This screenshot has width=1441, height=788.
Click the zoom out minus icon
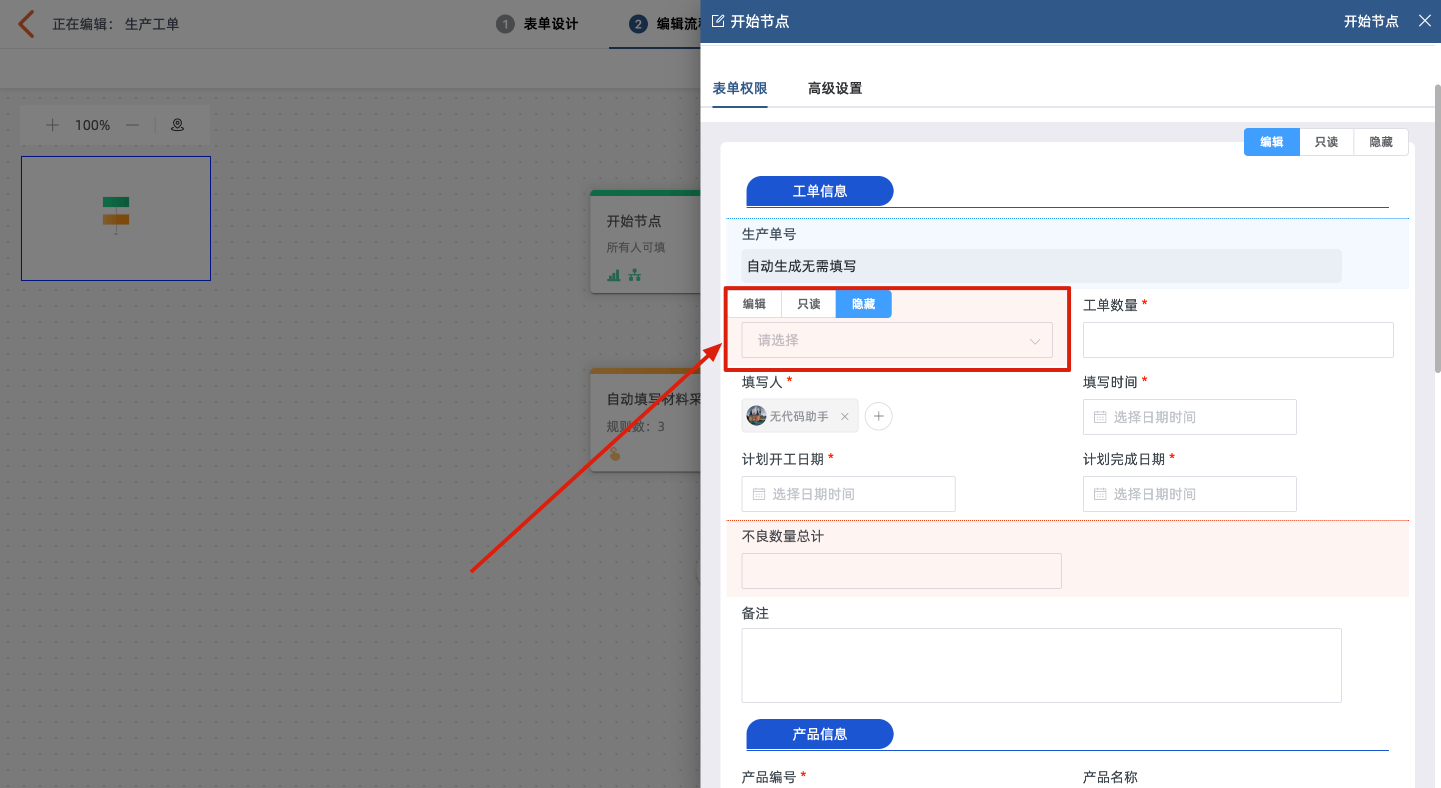click(x=133, y=124)
